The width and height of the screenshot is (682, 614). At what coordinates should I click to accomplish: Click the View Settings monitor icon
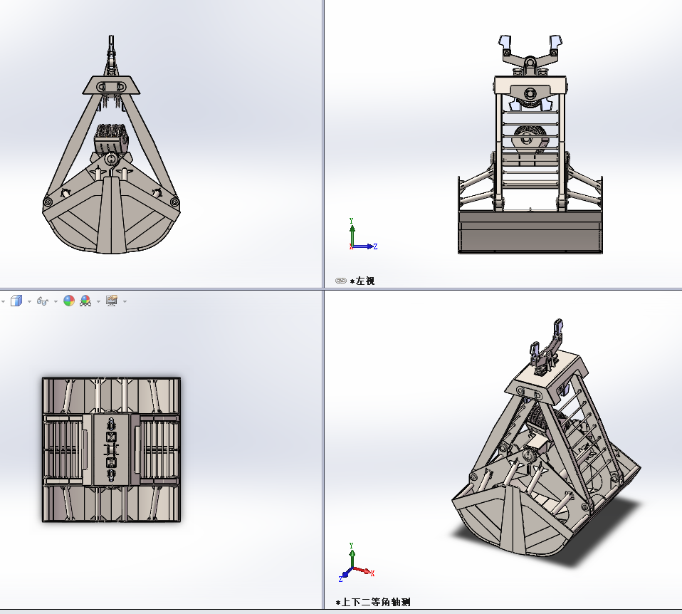(112, 301)
